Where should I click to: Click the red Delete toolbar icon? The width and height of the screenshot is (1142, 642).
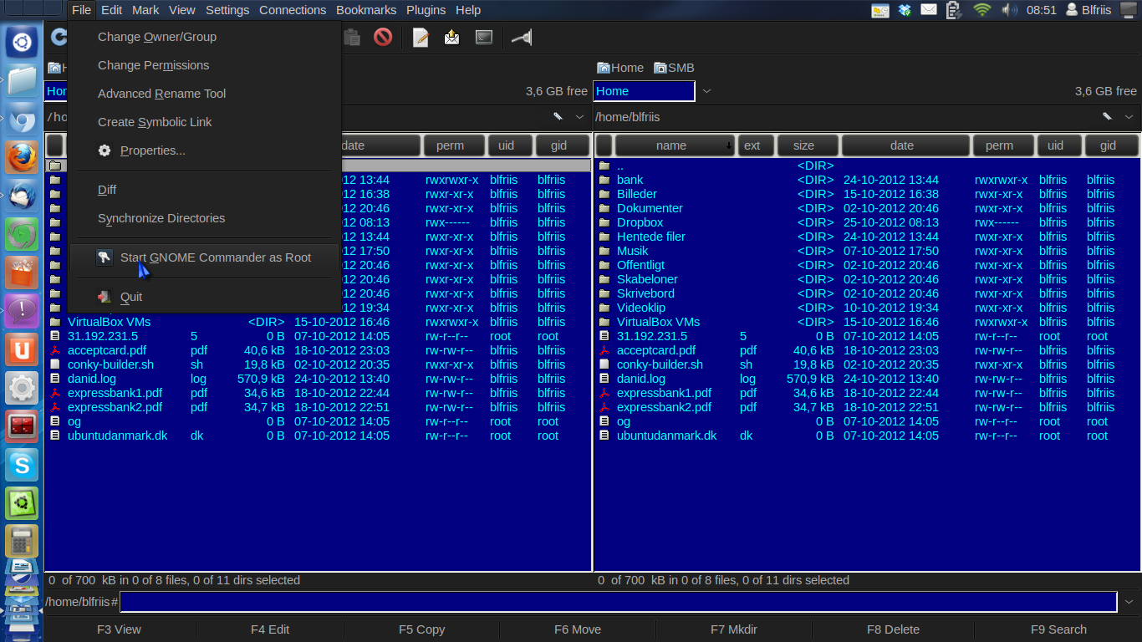383,37
